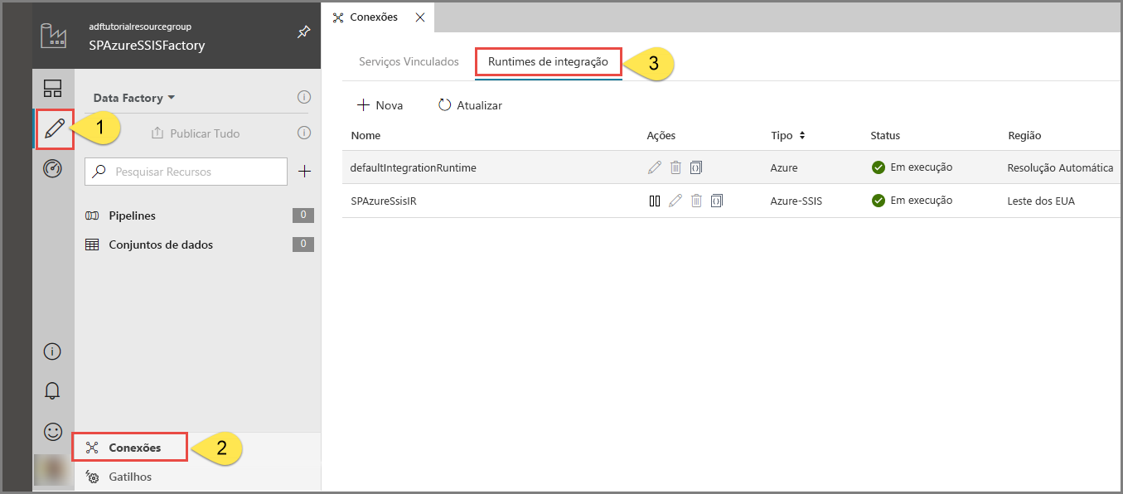
Task: Click the Nome column header
Action: 365,135
